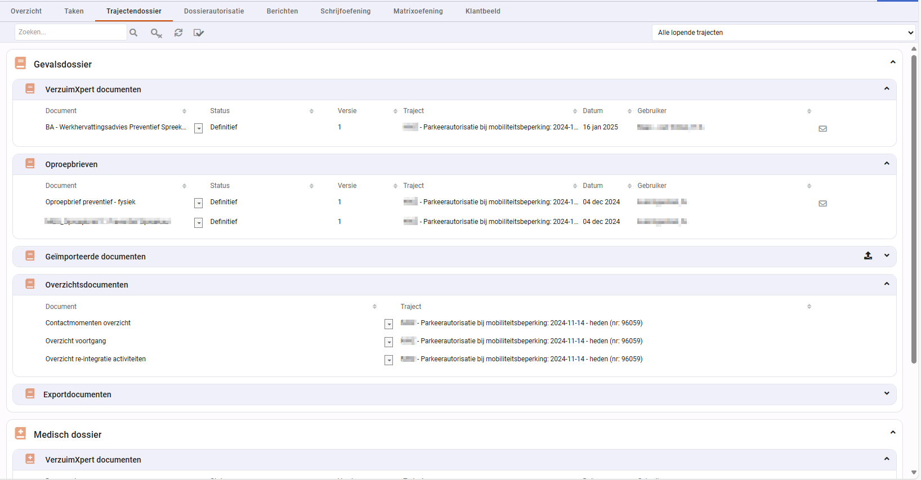Expand the Exportdocumenten section
Viewport: 921px width, 480px height.
[x=887, y=393]
